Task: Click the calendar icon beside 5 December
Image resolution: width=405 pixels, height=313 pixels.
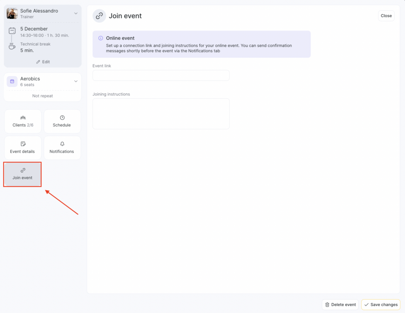Action: pos(12,30)
